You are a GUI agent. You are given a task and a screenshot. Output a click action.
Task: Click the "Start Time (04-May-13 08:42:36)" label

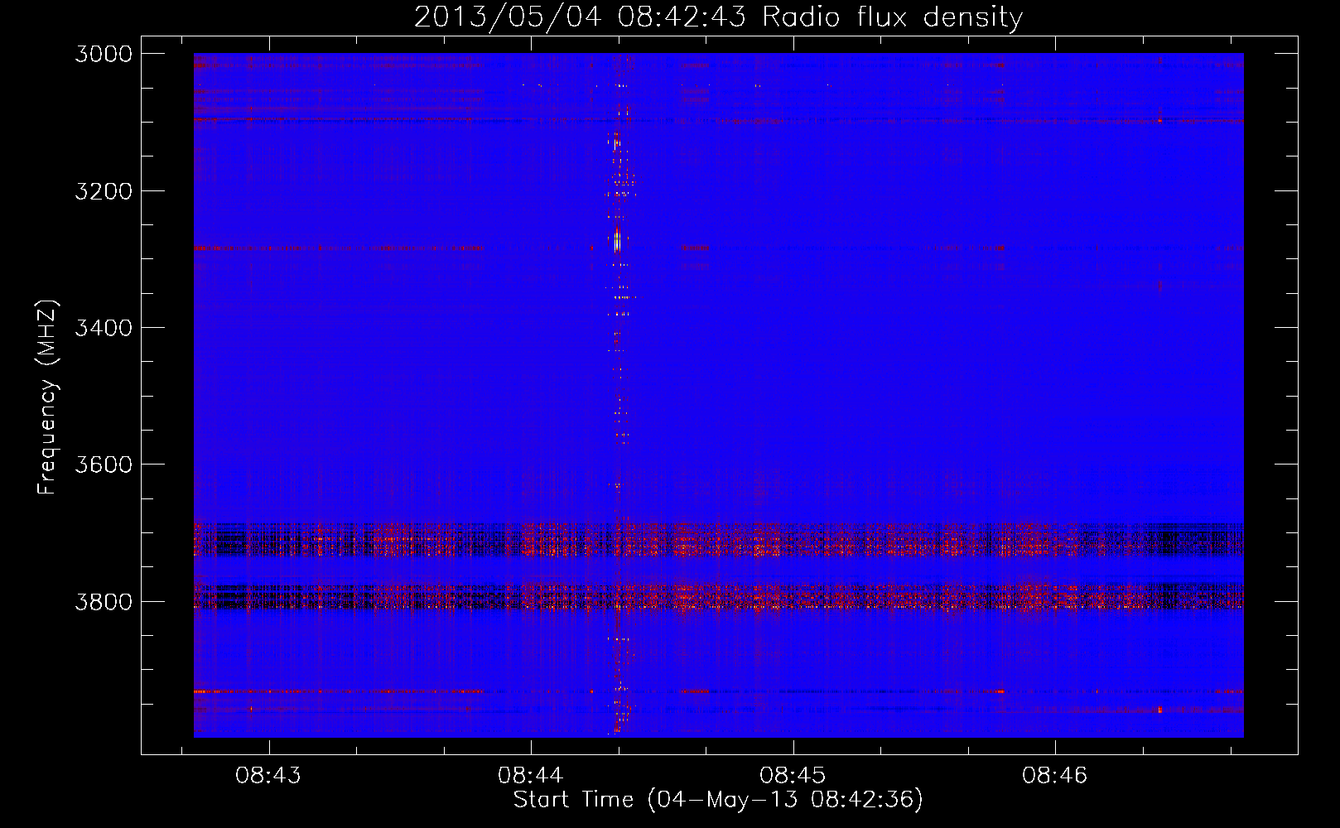point(718,800)
